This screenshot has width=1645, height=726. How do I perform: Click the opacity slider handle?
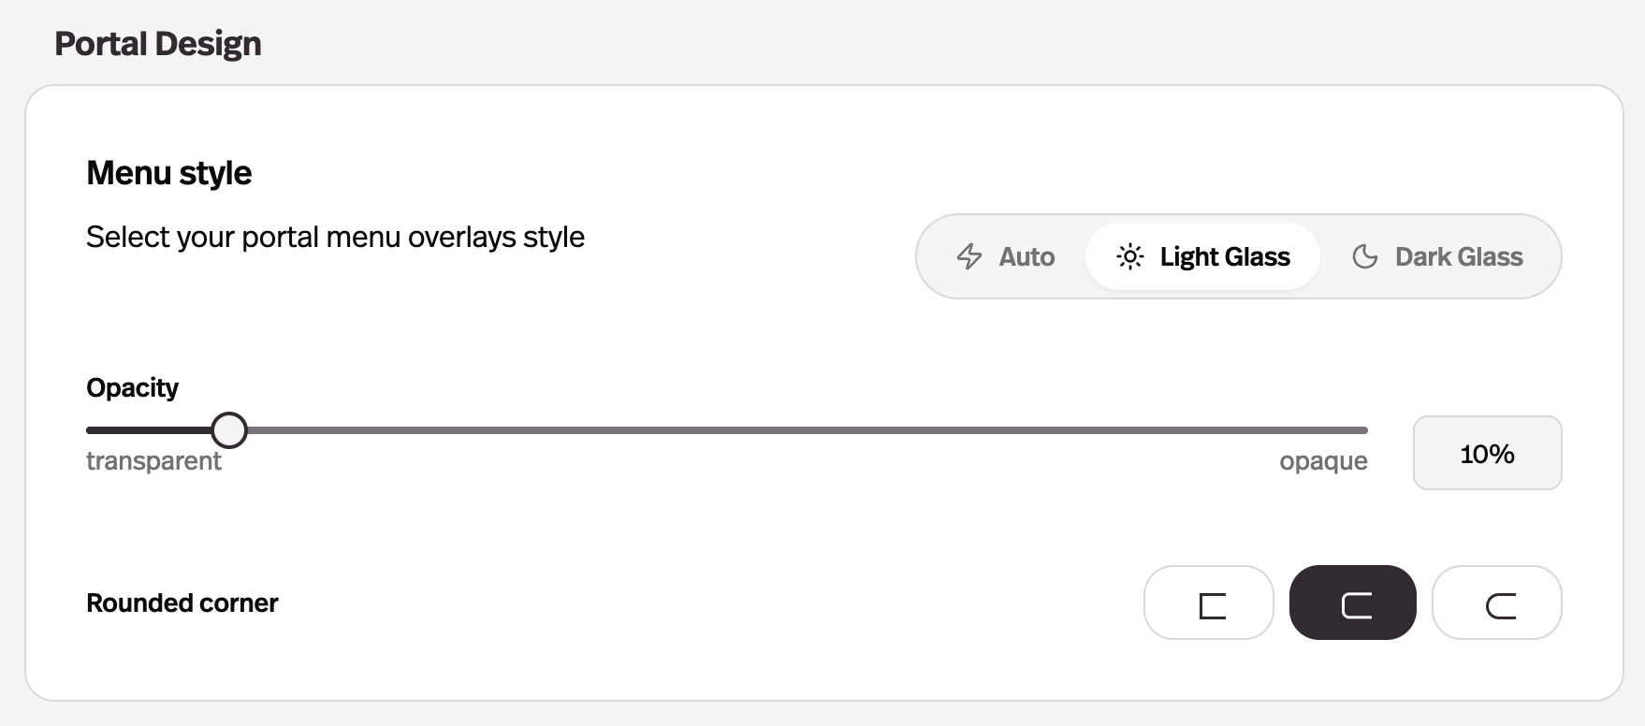click(x=229, y=430)
